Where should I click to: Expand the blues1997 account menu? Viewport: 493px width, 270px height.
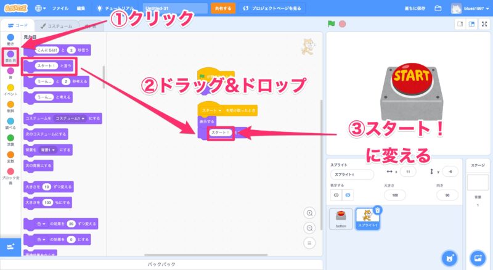[x=478, y=9]
